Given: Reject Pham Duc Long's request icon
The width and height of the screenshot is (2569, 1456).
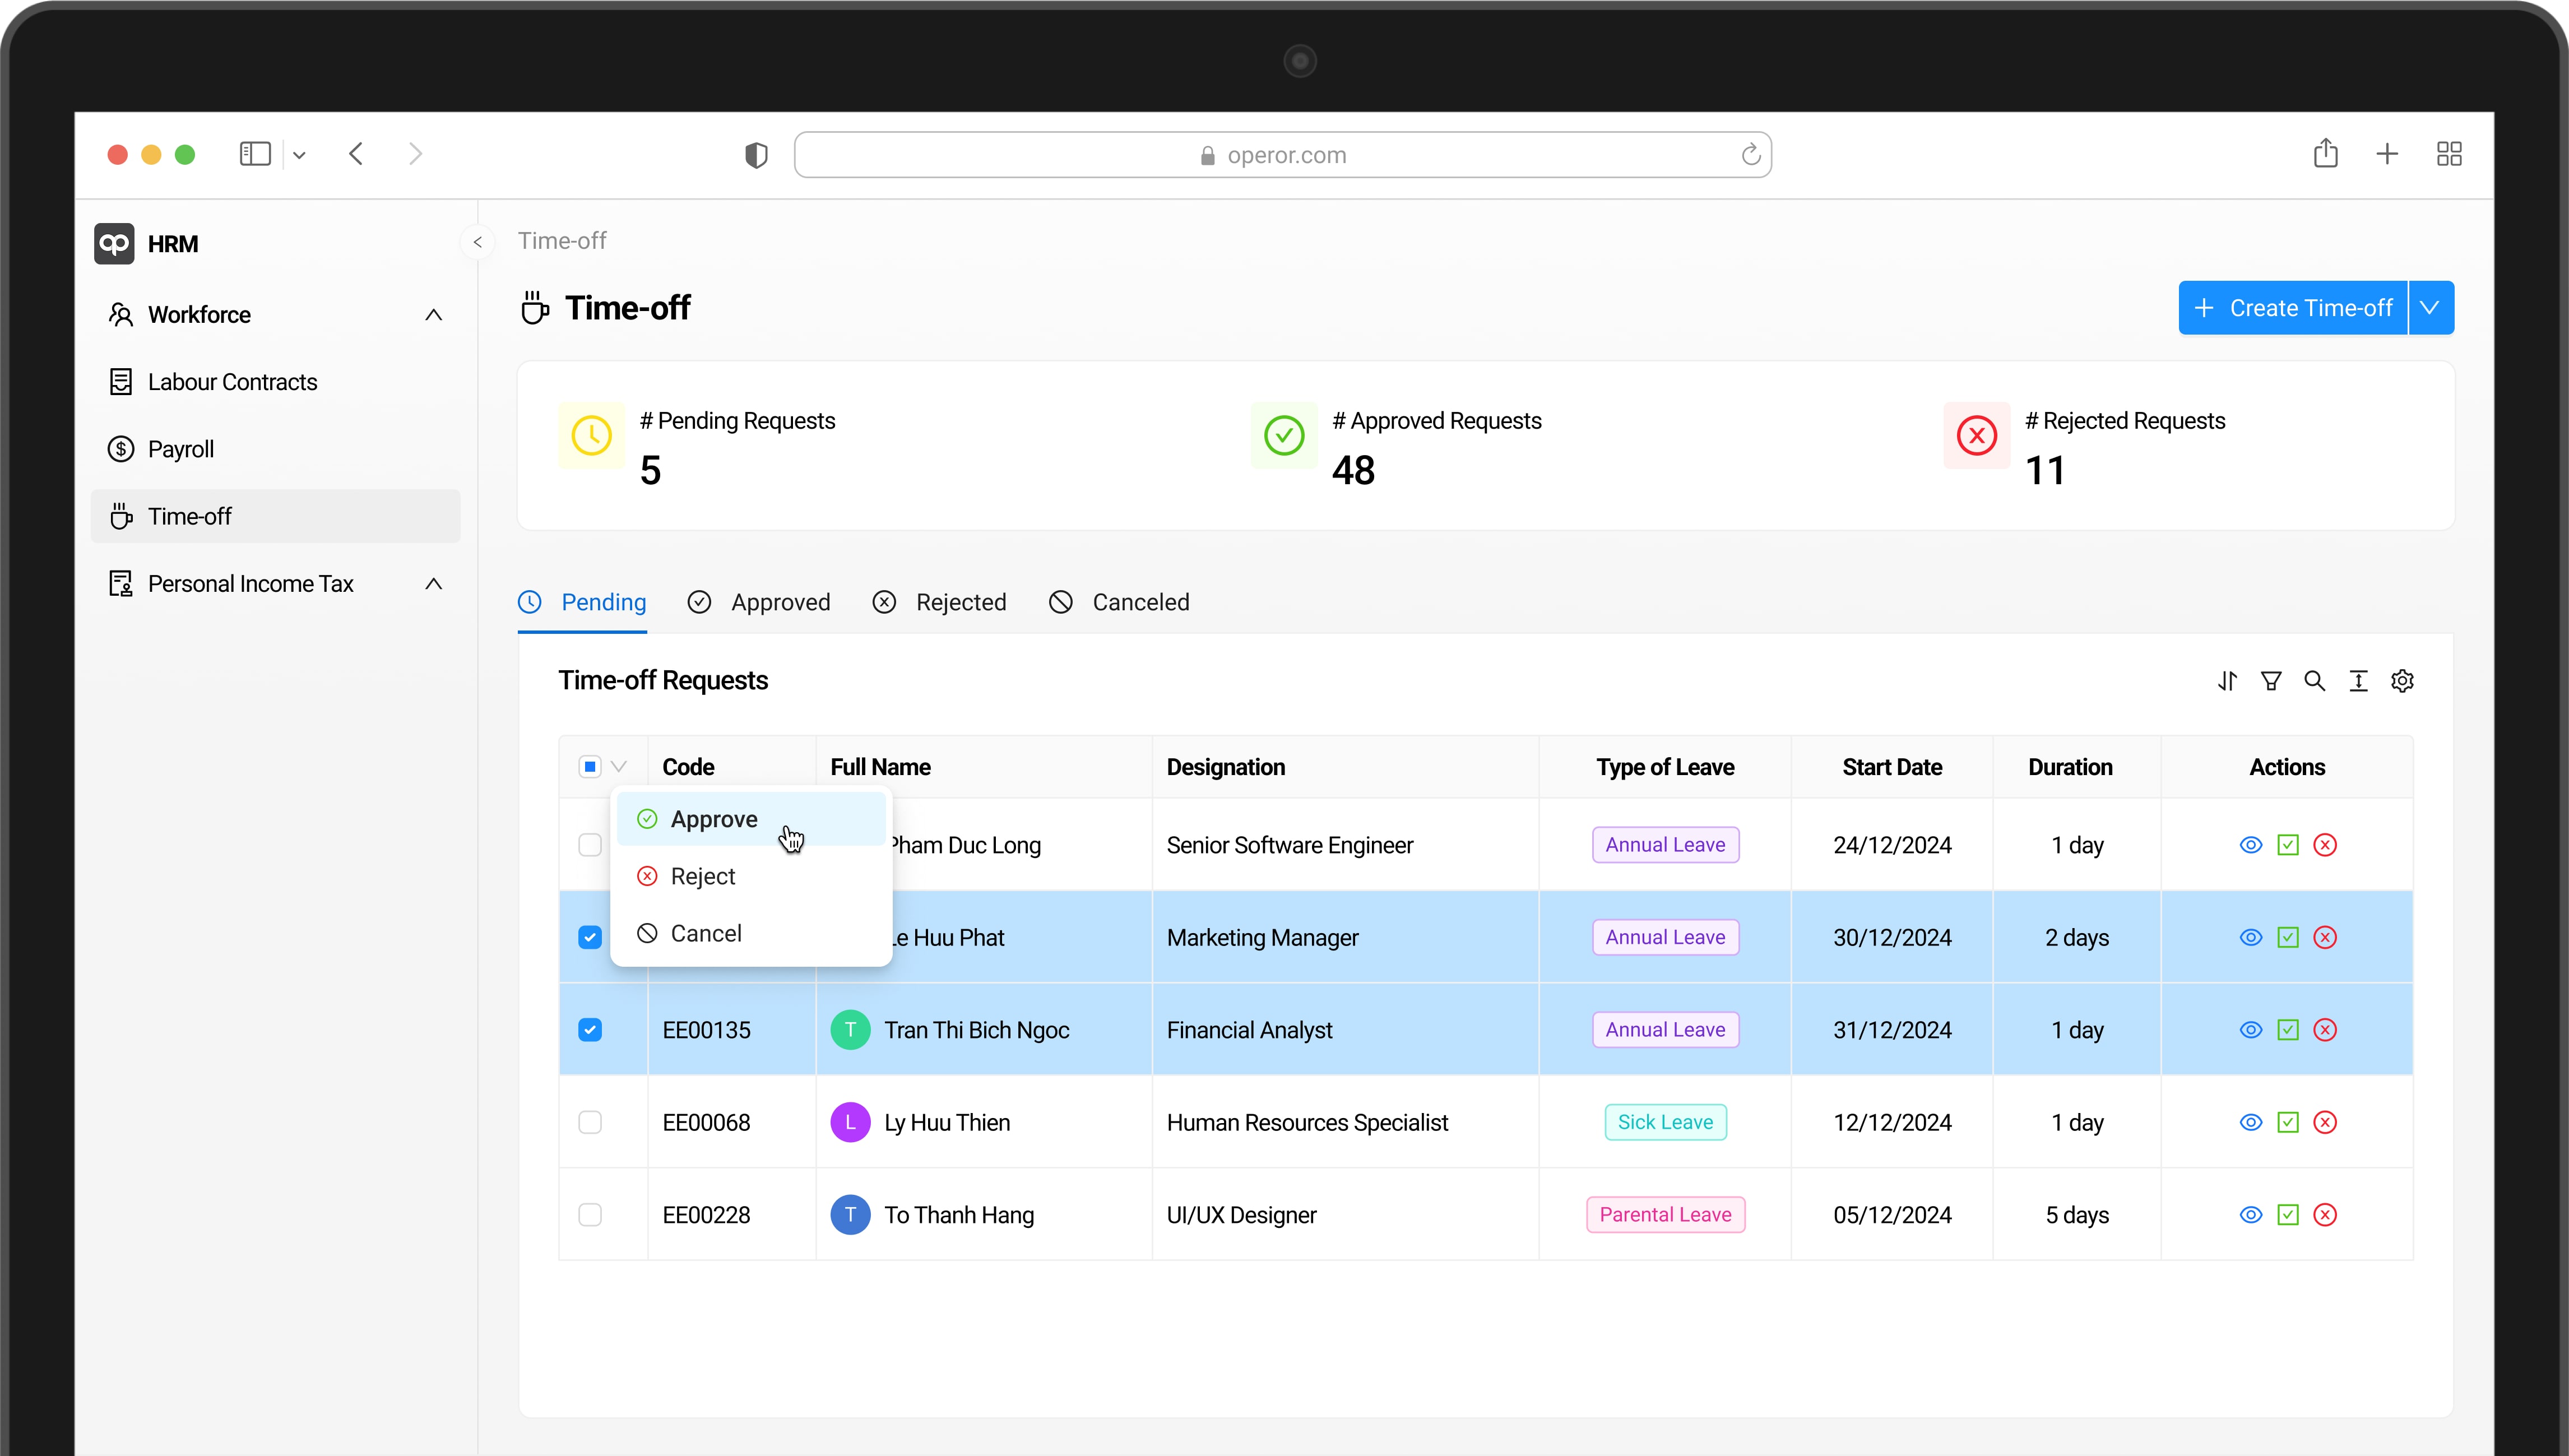Looking at the screenshot, I should [2325, 845].
